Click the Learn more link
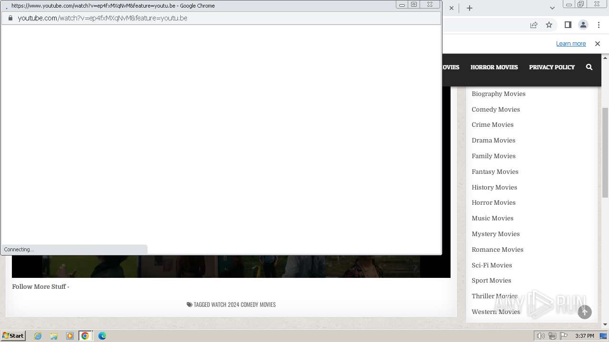Image resolution: width=609 pixels, height=342 pixels. tap(571, 44)
